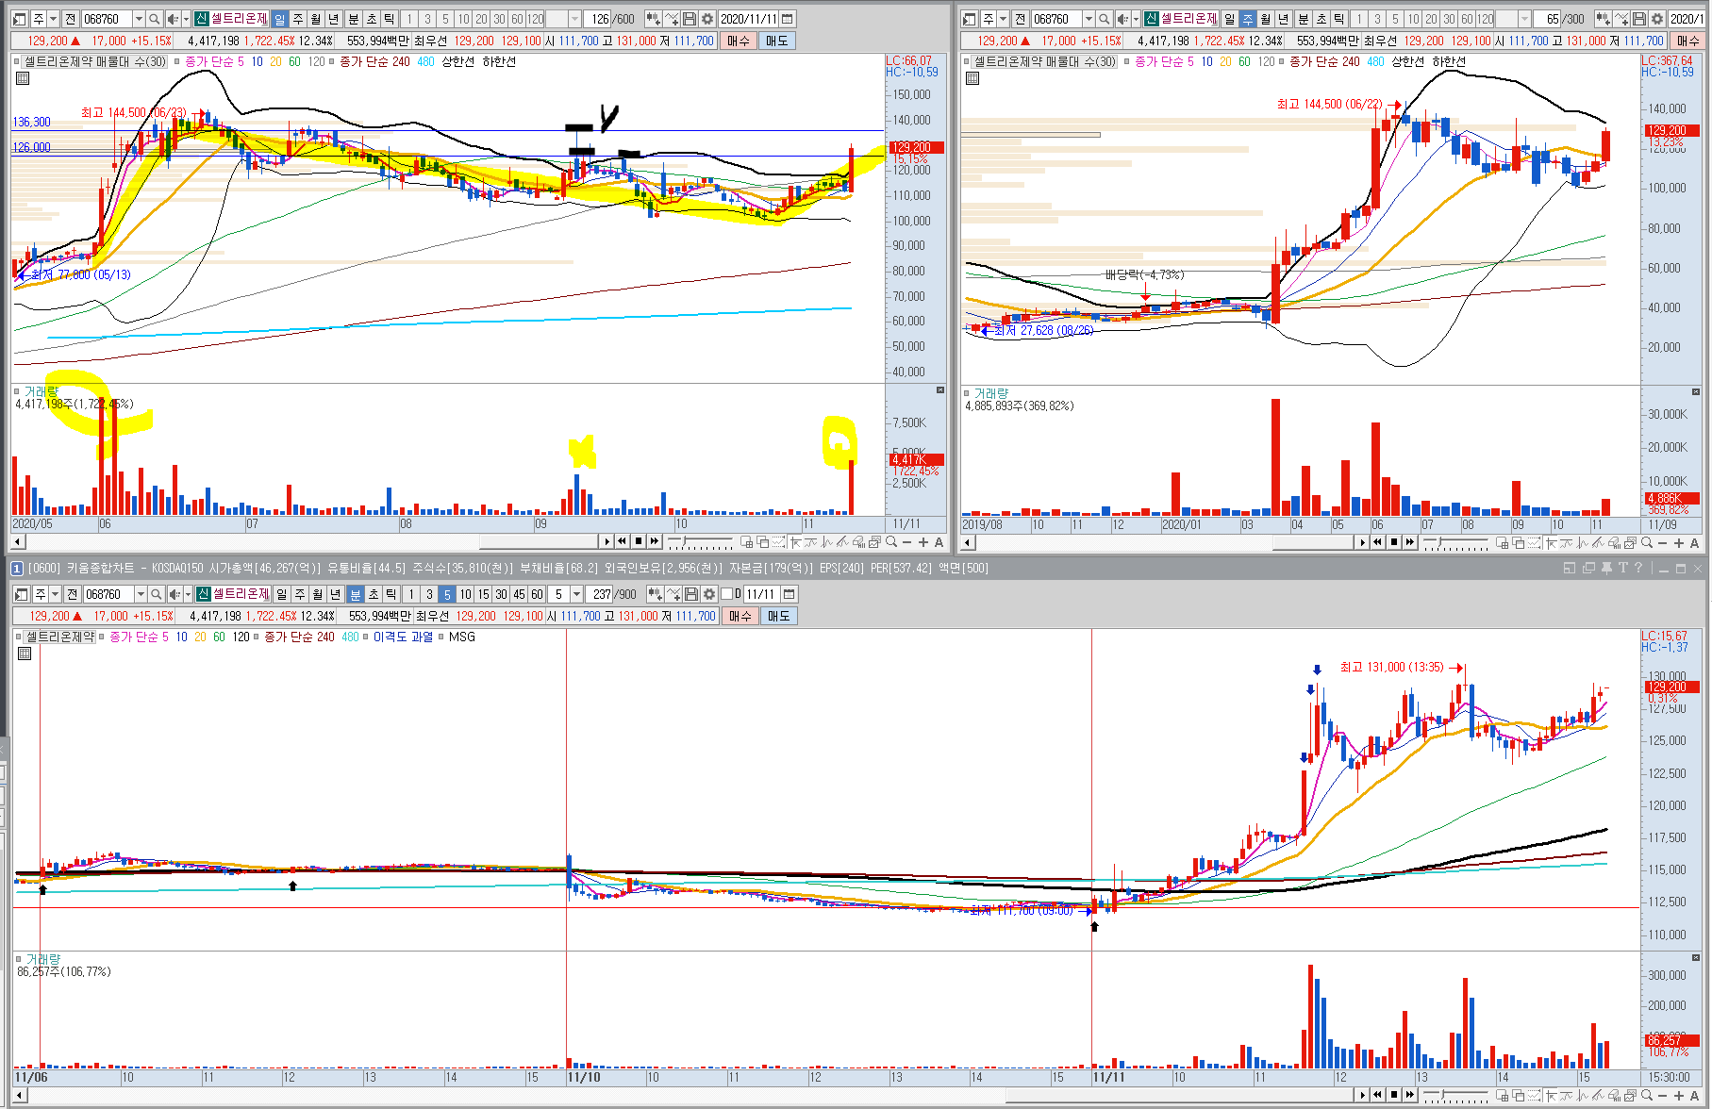Click line-chart add icon in top-left chart toolbar

pyautogui.click(x=672, y=19)
